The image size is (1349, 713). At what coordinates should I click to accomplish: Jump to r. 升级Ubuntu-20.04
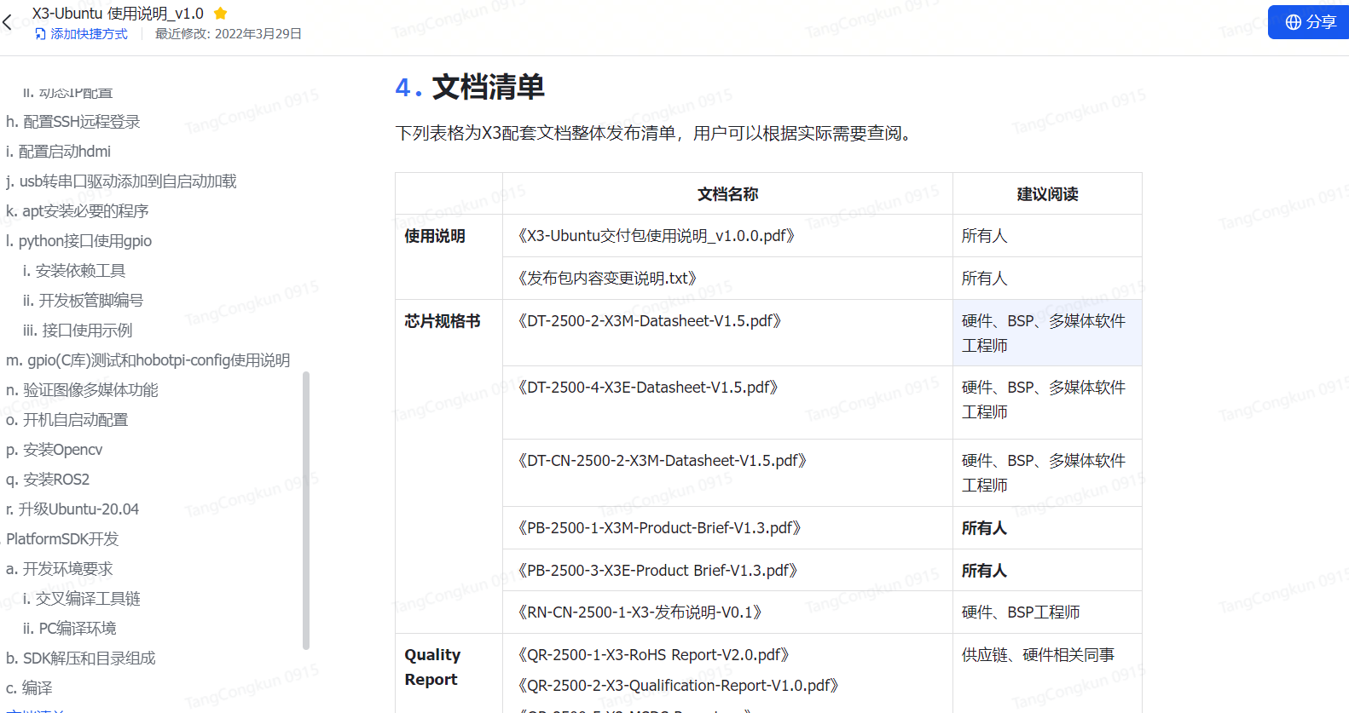72,509
